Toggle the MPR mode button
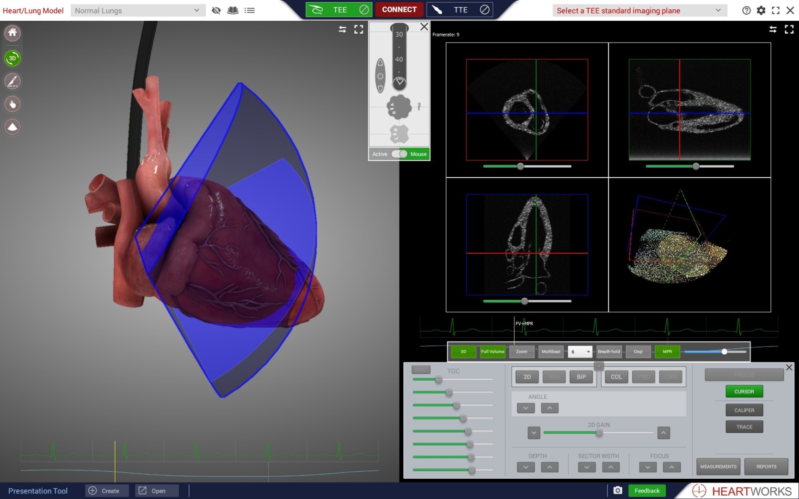The height and width of the screenshot is (499, 799). (x=667, y=352)
